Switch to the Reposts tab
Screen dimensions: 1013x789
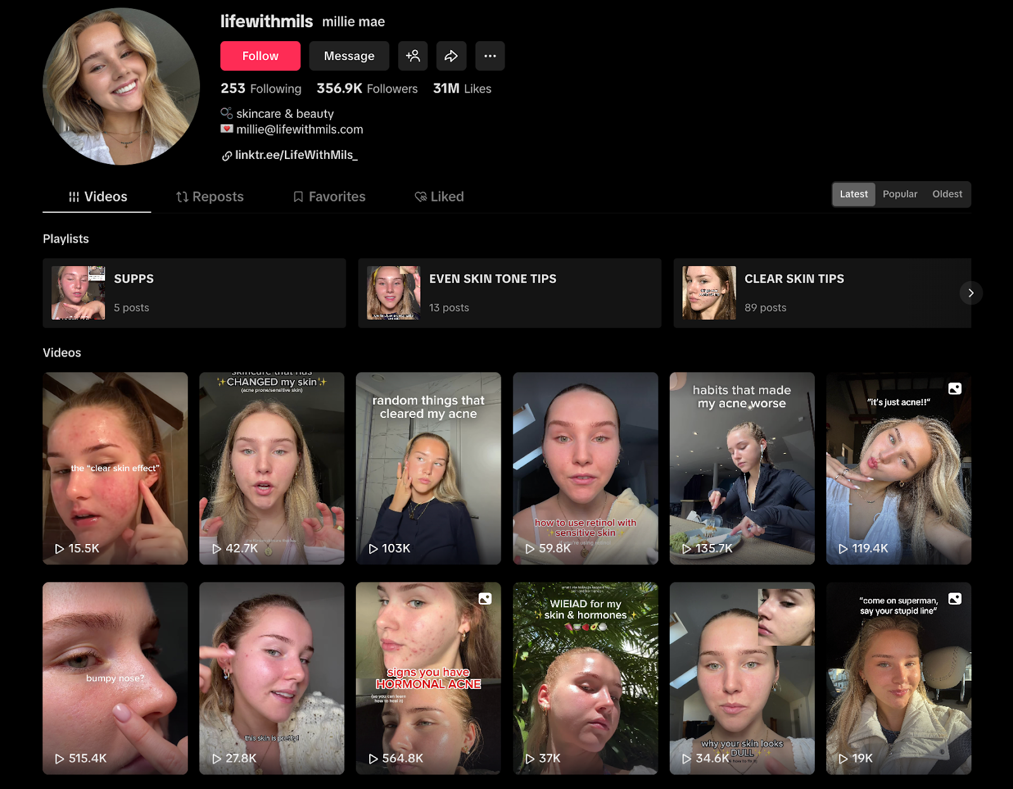210,197
